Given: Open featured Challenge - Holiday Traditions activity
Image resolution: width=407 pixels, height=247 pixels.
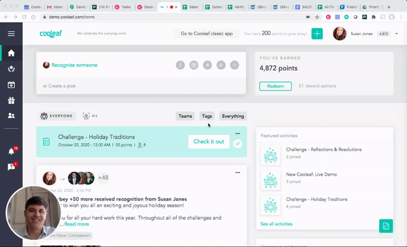Looking at the screenshot, I should 317,199.
